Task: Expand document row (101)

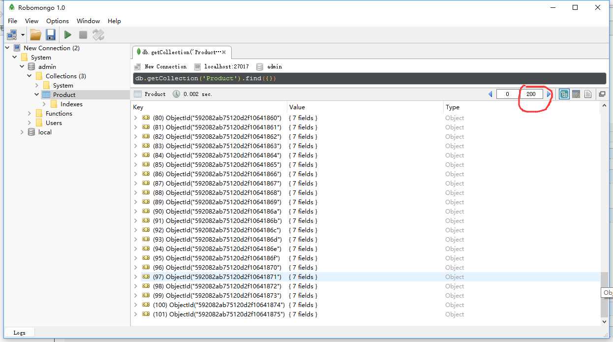Action: pos(136,314)
